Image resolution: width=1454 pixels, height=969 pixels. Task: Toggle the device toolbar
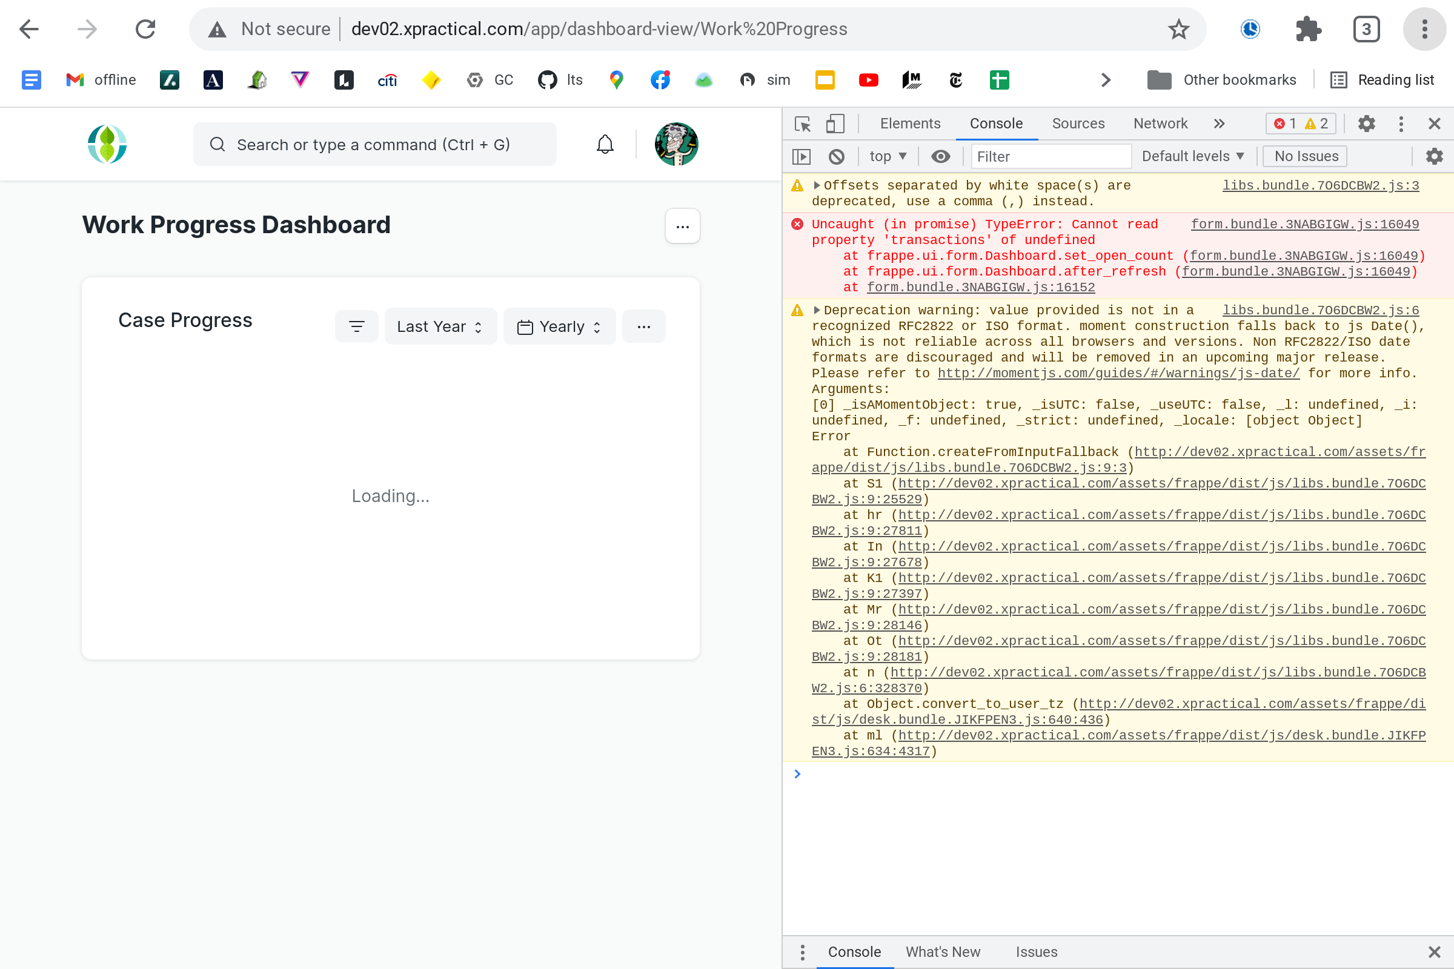(x=835, y=124)
